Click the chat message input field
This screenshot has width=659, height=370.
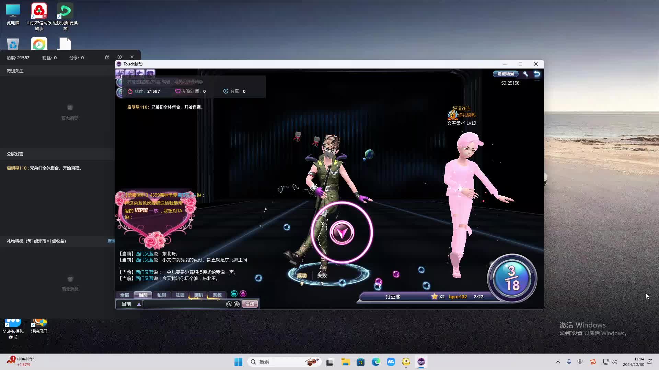tap(184, 304)
